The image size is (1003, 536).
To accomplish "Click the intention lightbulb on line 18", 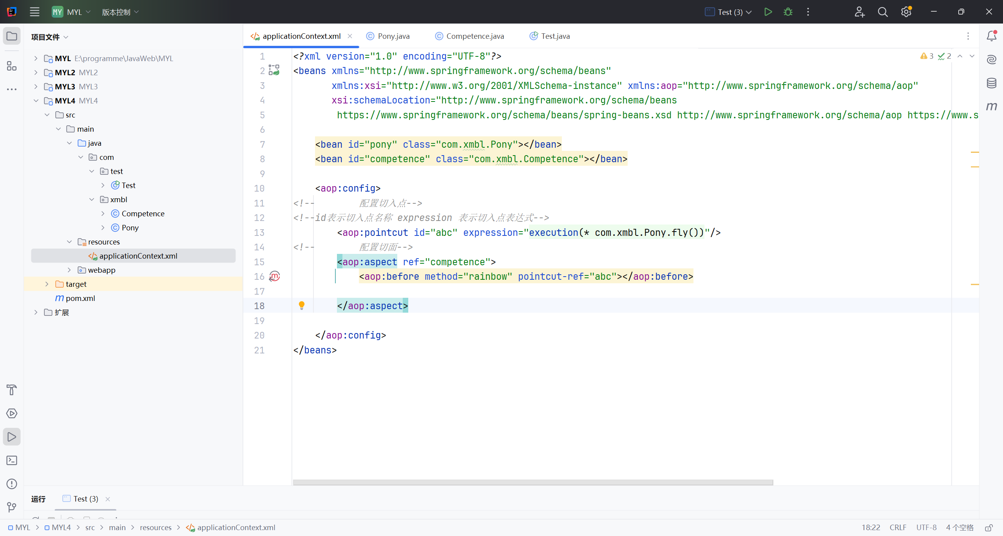I will pyautogui.click(x=302, y=305).
